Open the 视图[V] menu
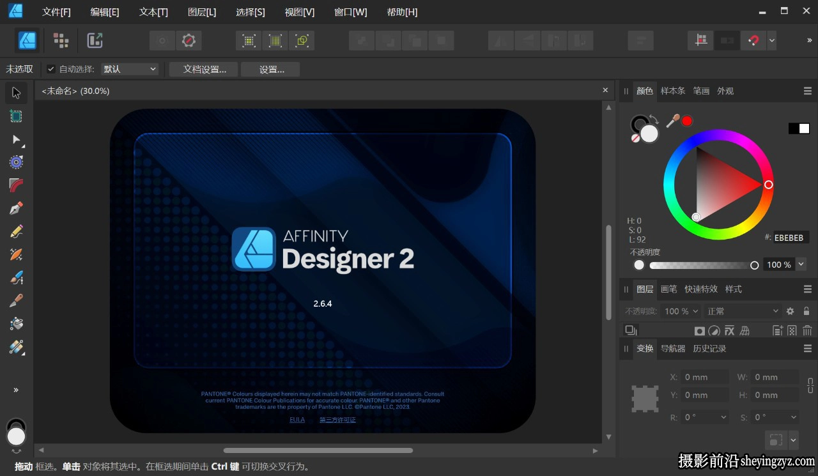Image resolution: width=818 pixels, height=476 pixels. tap(299, 12)
